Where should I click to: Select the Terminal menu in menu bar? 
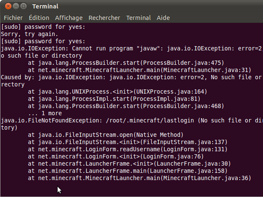[138, 18]
